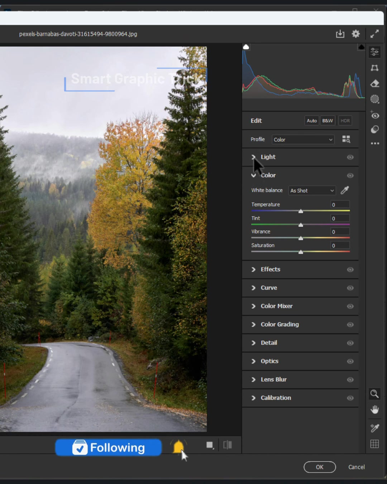Click the Tint slider handle
Image resolution: width=387 pixels, height=484 pixels.
click(301, 225)
